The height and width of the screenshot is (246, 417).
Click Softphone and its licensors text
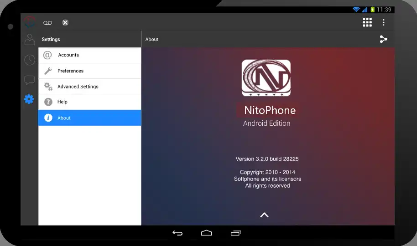tap(267, 179)
